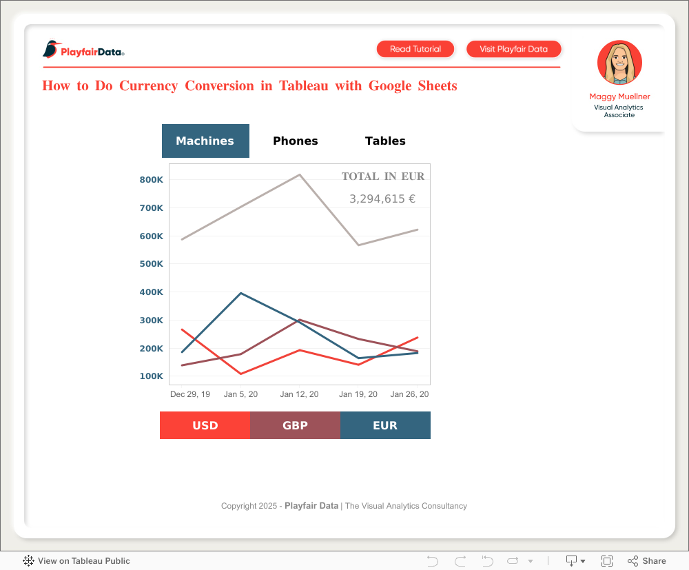This screenshot has height=570, width=689.
Task: Click the TOTAL IN EUR heading
Action: [x=383, y=176]
